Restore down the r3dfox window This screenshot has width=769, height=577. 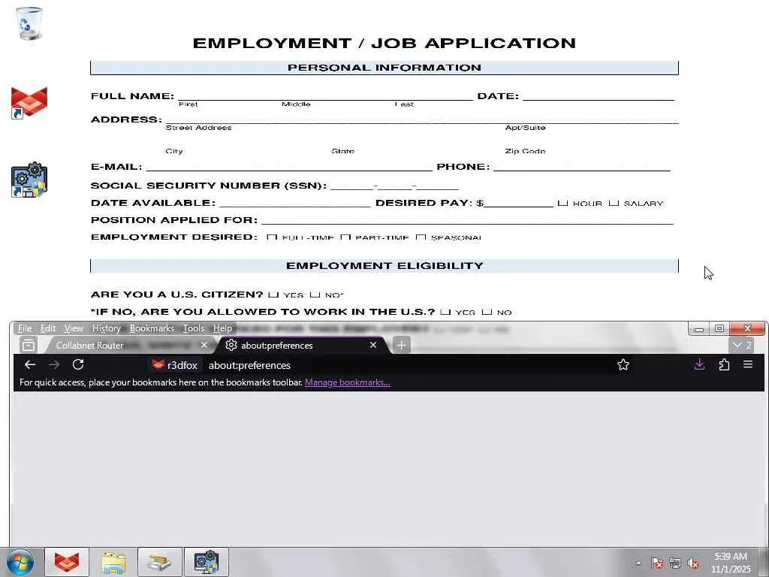click(719, 328)
